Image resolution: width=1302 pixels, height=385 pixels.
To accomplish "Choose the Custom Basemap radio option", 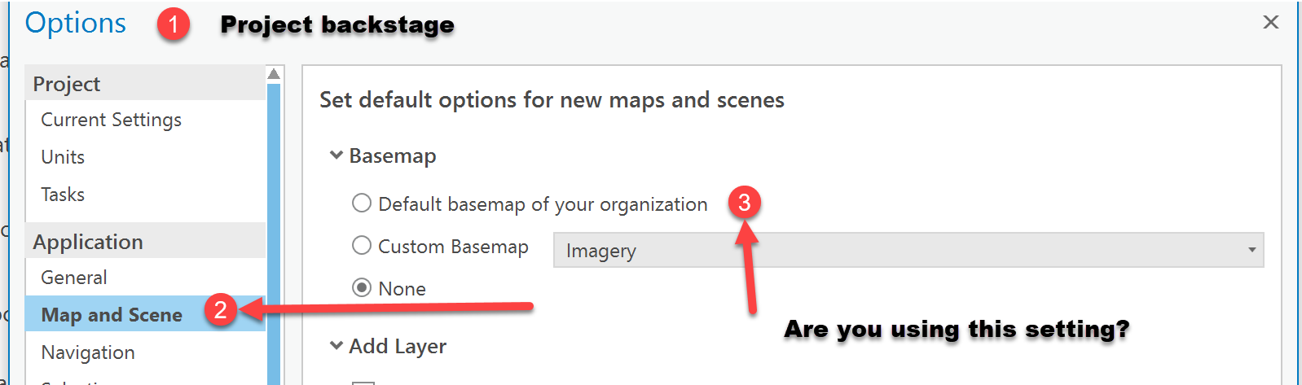I will coord(362,246).
